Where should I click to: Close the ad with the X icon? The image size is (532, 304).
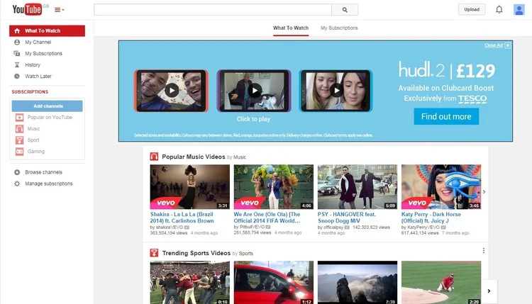tap(508, 45)
